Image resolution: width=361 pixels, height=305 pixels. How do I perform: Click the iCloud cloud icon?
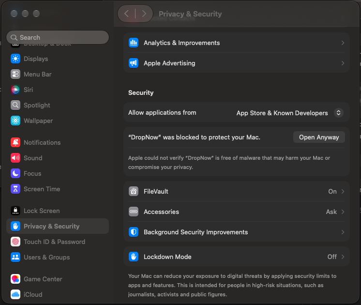pos(15,294)
